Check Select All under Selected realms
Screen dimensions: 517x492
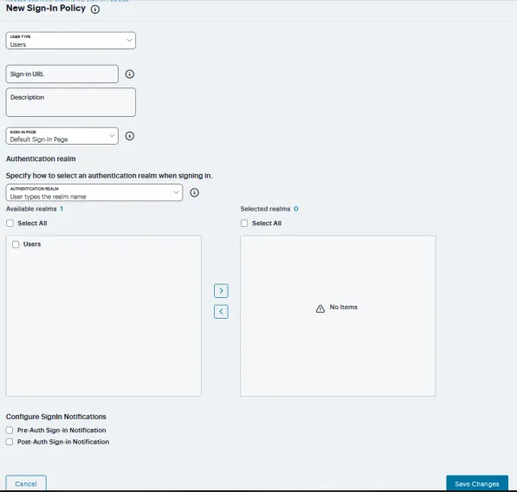click(244, 223)
